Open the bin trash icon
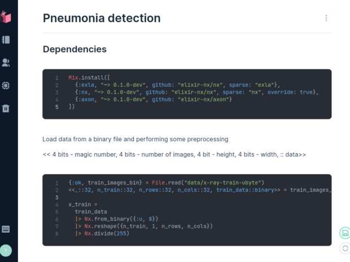Image resolution: width=350 pixels, height=262 pixels. pos(6,109)
